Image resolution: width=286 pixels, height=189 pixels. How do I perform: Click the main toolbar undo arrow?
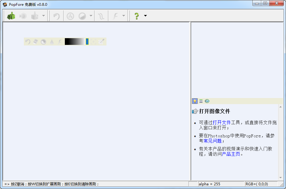[x=57, y=16]
